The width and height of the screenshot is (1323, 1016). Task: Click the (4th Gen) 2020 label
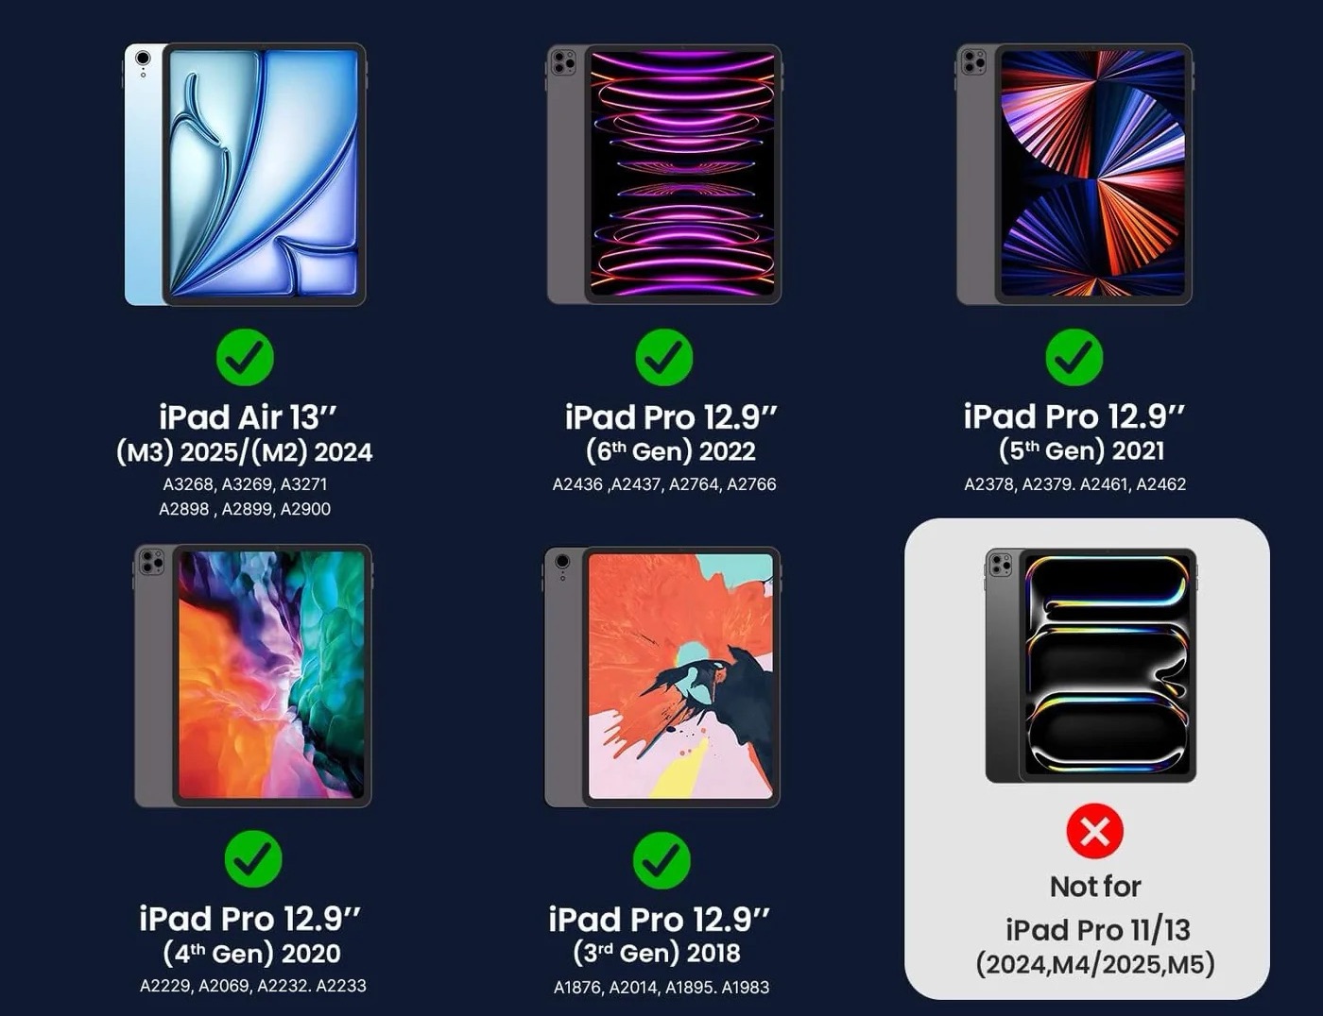(x=251, y=953)
